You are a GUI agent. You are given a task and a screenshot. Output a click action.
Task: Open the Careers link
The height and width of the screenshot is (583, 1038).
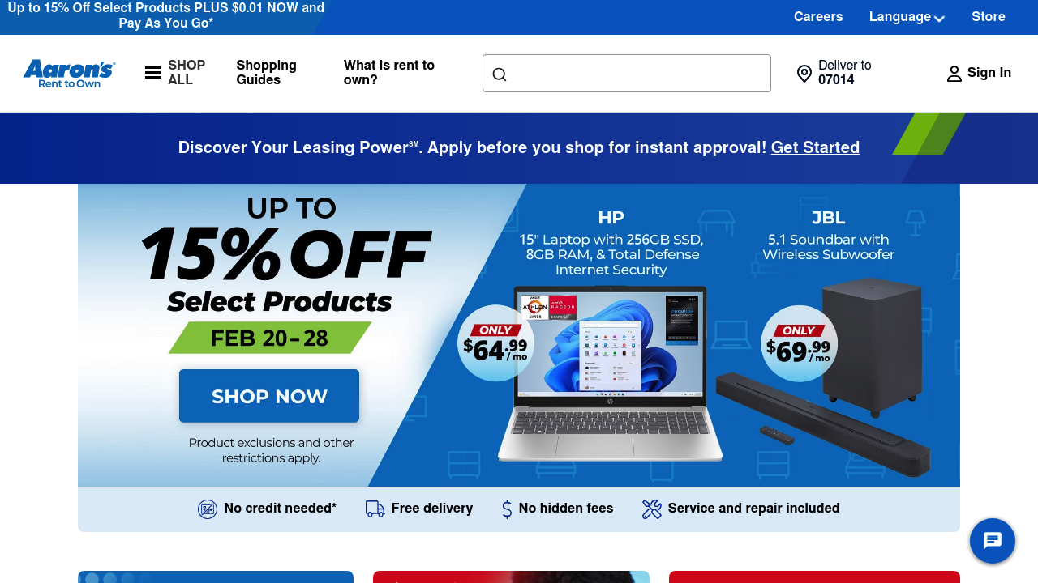[x=818, y=17]
